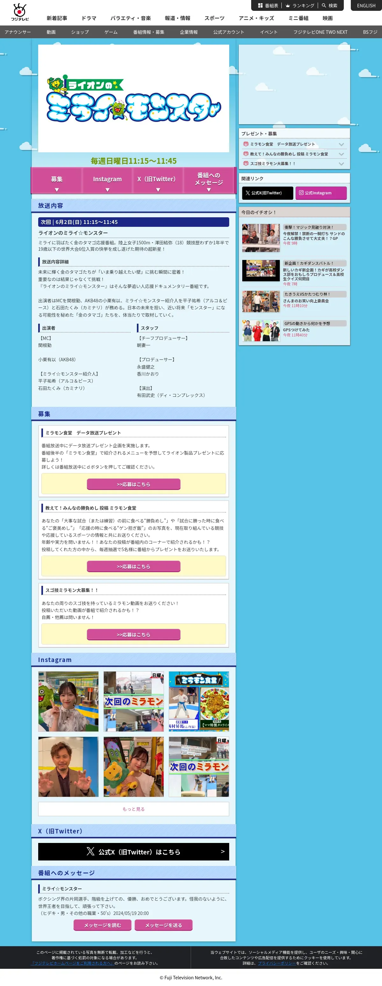
Task: Open BSフジ in sub navigation
Action: tap(370, 32)
